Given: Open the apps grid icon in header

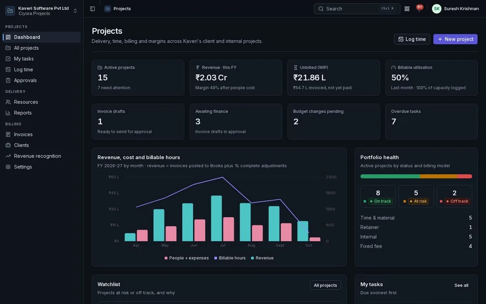Looking at the screenshot, I should click(x=407, y=9).
